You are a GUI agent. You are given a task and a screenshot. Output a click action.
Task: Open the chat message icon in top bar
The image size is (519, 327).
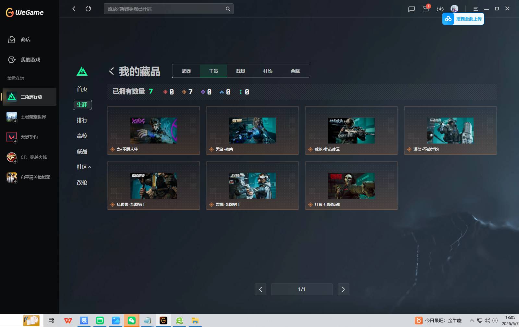(412, 9)
